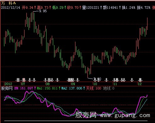Select the high price 高9.73 value
The image size is (155, 123).
43,8
